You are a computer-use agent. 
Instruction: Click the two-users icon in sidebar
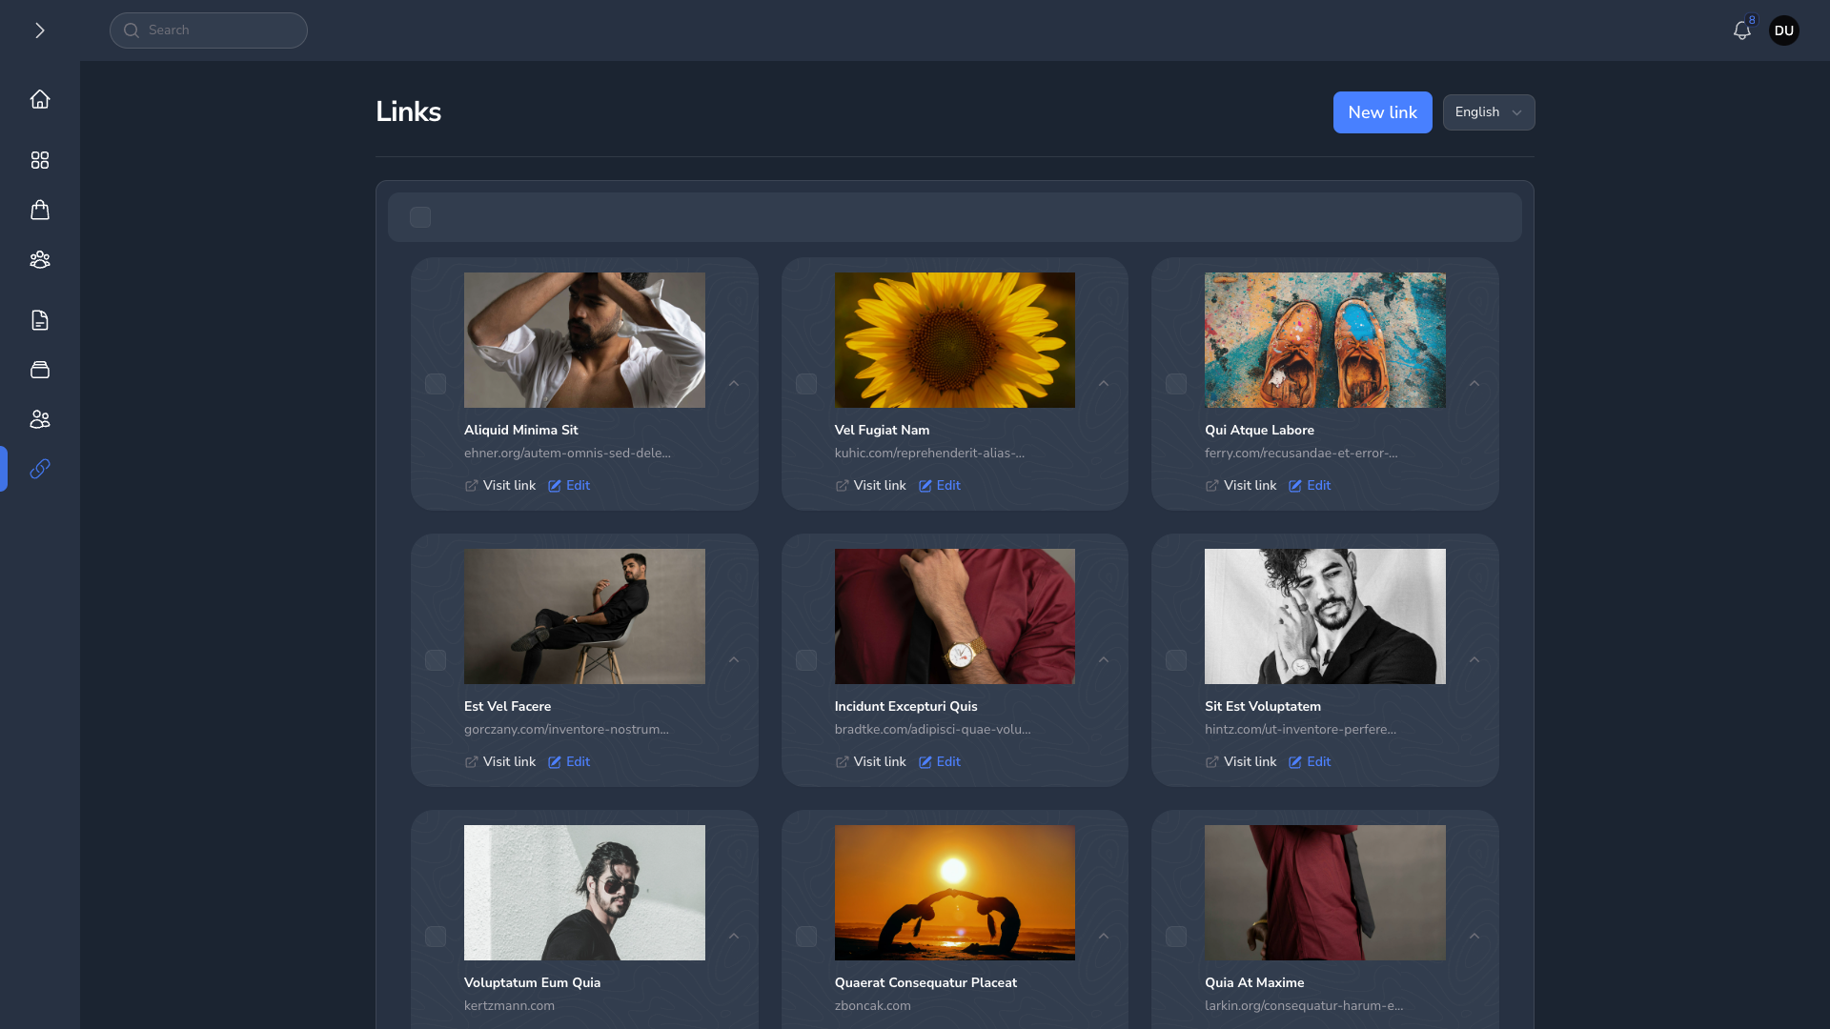pyautogui.click(x=39, y=419)
